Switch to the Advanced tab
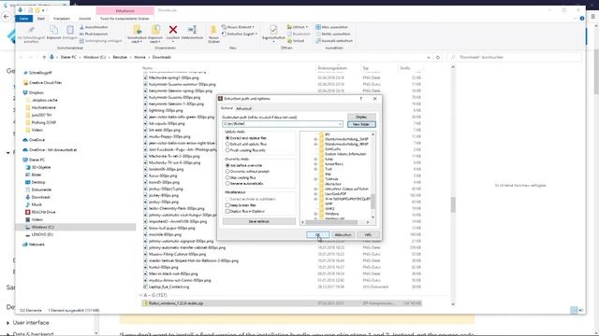 tap(243, 108)
